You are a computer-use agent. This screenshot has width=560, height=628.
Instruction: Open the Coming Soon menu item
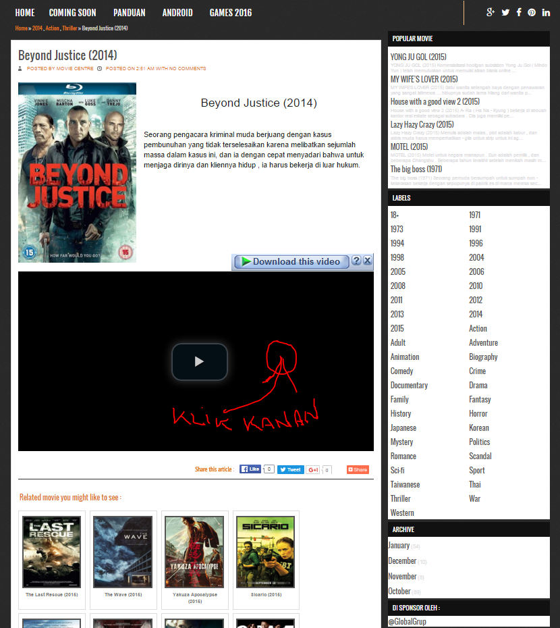[72, 12]
